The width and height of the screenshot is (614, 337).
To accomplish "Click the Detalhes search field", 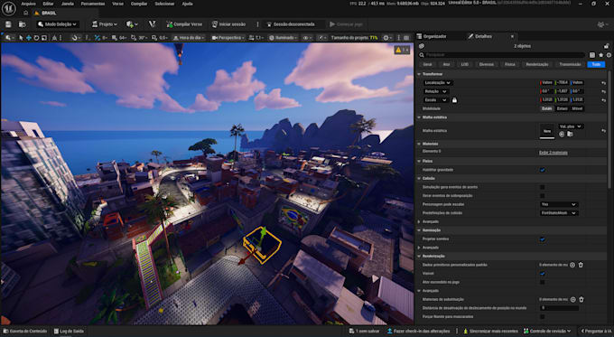I will click(503, 55).
